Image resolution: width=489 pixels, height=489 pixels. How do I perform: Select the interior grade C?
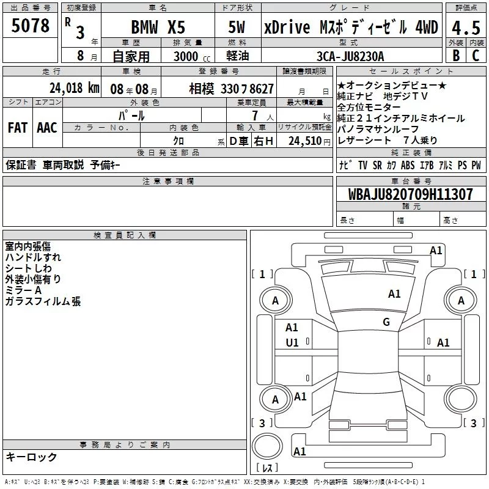[x=476, y=55]
